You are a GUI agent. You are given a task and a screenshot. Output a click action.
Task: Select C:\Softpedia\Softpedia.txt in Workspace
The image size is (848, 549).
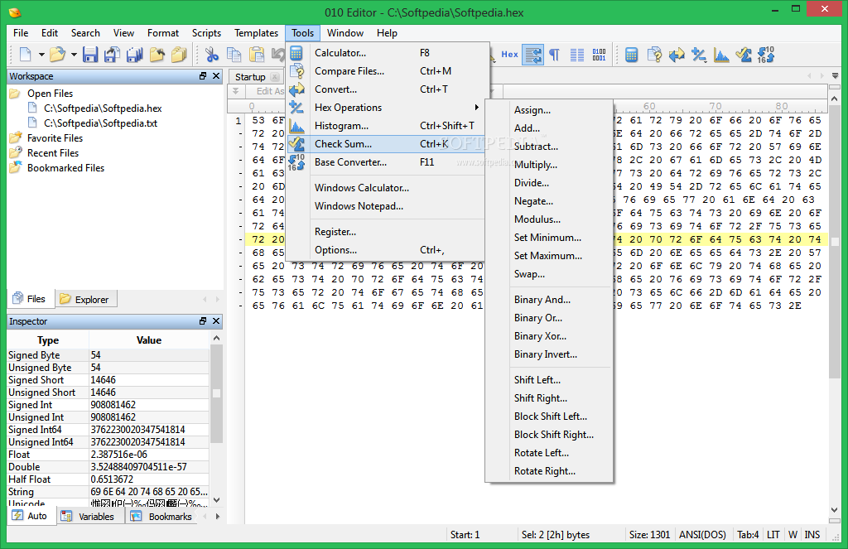point(100,123)
